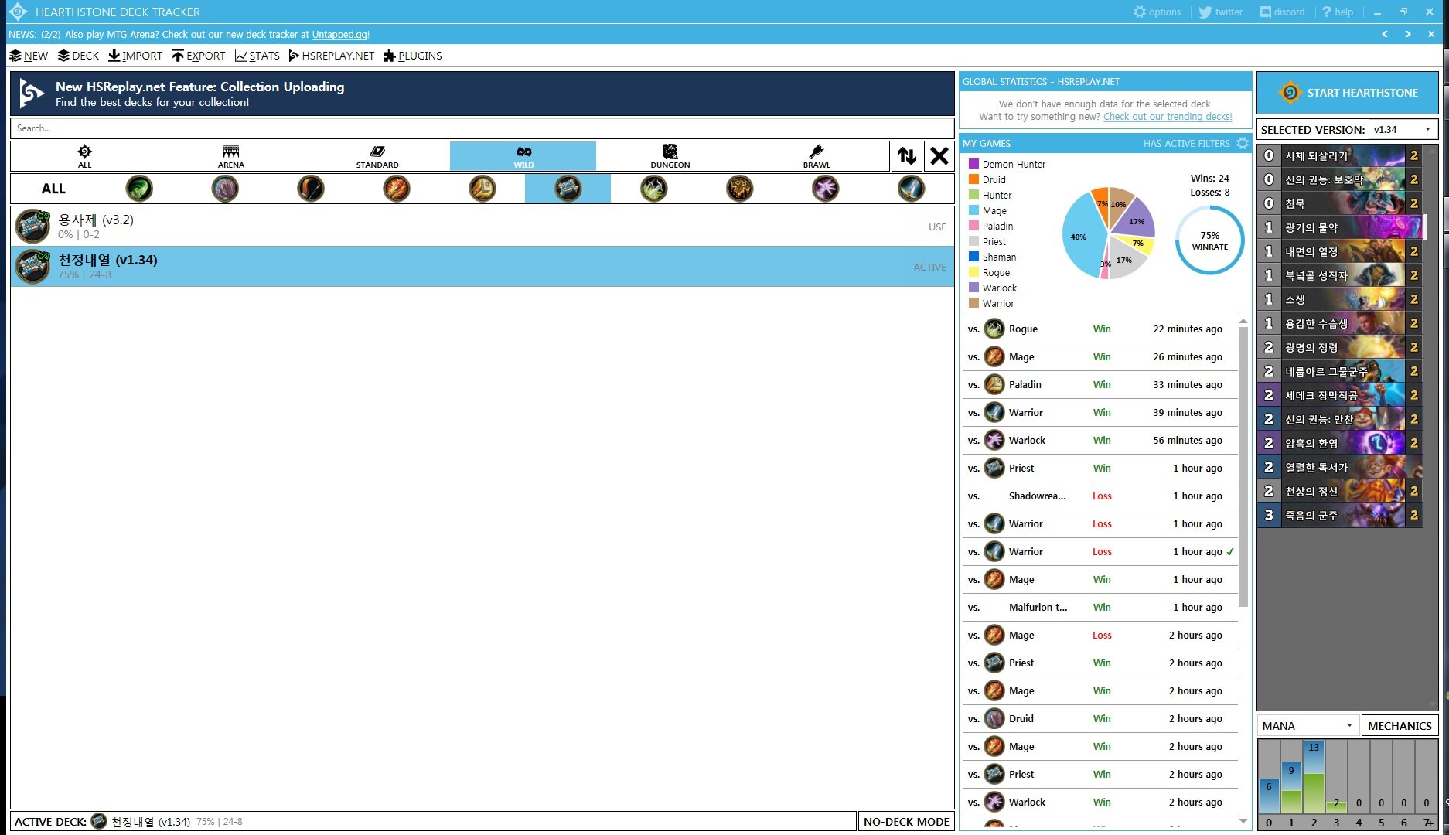Screen dimensions: 1449x835
Task: Open the DECK menu
Action: point(78,56)
